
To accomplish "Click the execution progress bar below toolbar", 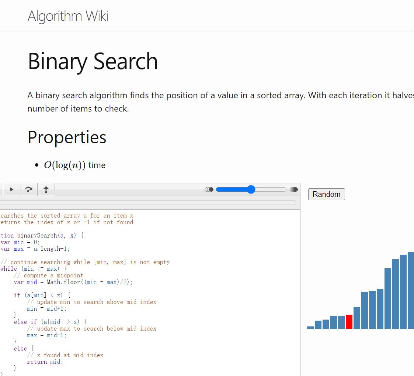I will pyautogui.click(x=147, y=202).
